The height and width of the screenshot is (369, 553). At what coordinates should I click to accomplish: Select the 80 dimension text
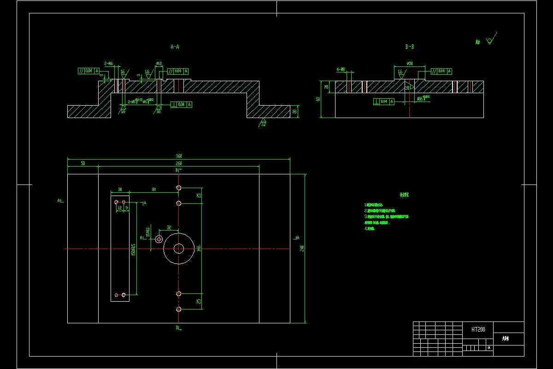point(153,189)
